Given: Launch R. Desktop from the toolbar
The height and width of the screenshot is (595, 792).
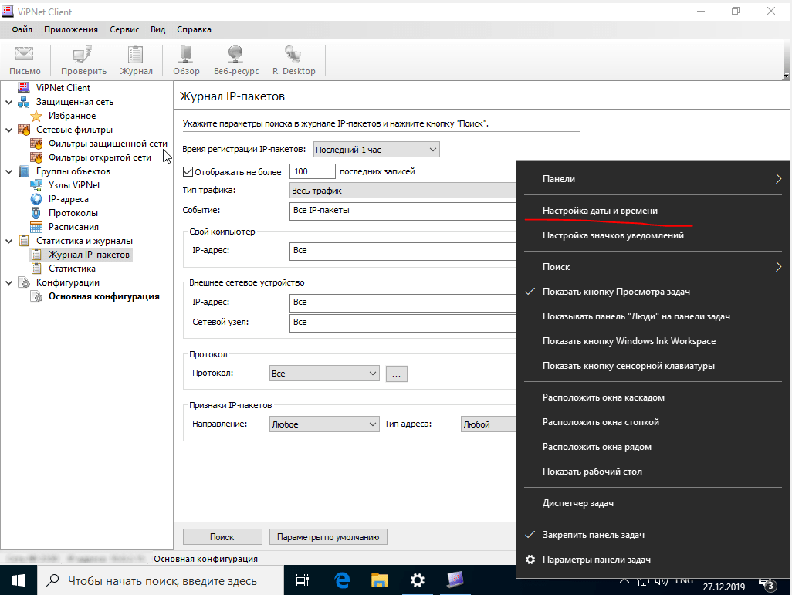Looking at the screenshot, I should (x=293, y=60).
